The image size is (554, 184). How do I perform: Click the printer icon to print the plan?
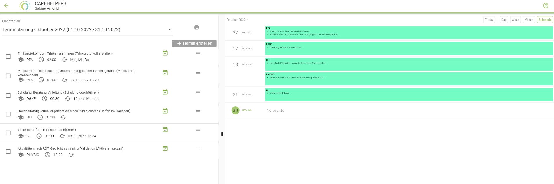click(x=197, y=27)
